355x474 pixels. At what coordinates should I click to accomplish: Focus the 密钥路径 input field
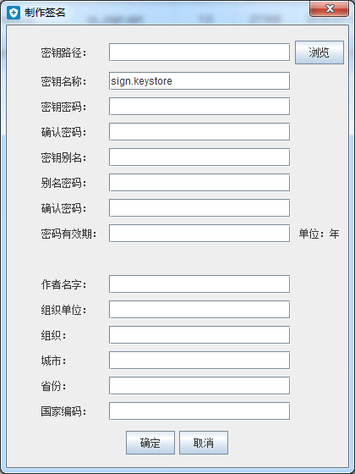coord(199,52)
